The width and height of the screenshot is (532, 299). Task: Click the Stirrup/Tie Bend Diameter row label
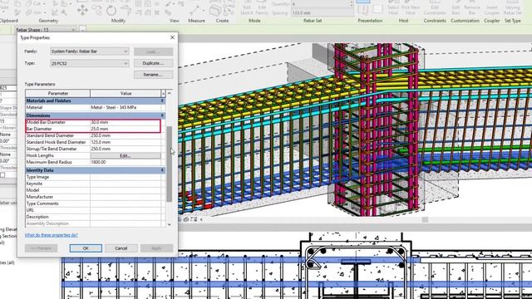coord(52,149)
